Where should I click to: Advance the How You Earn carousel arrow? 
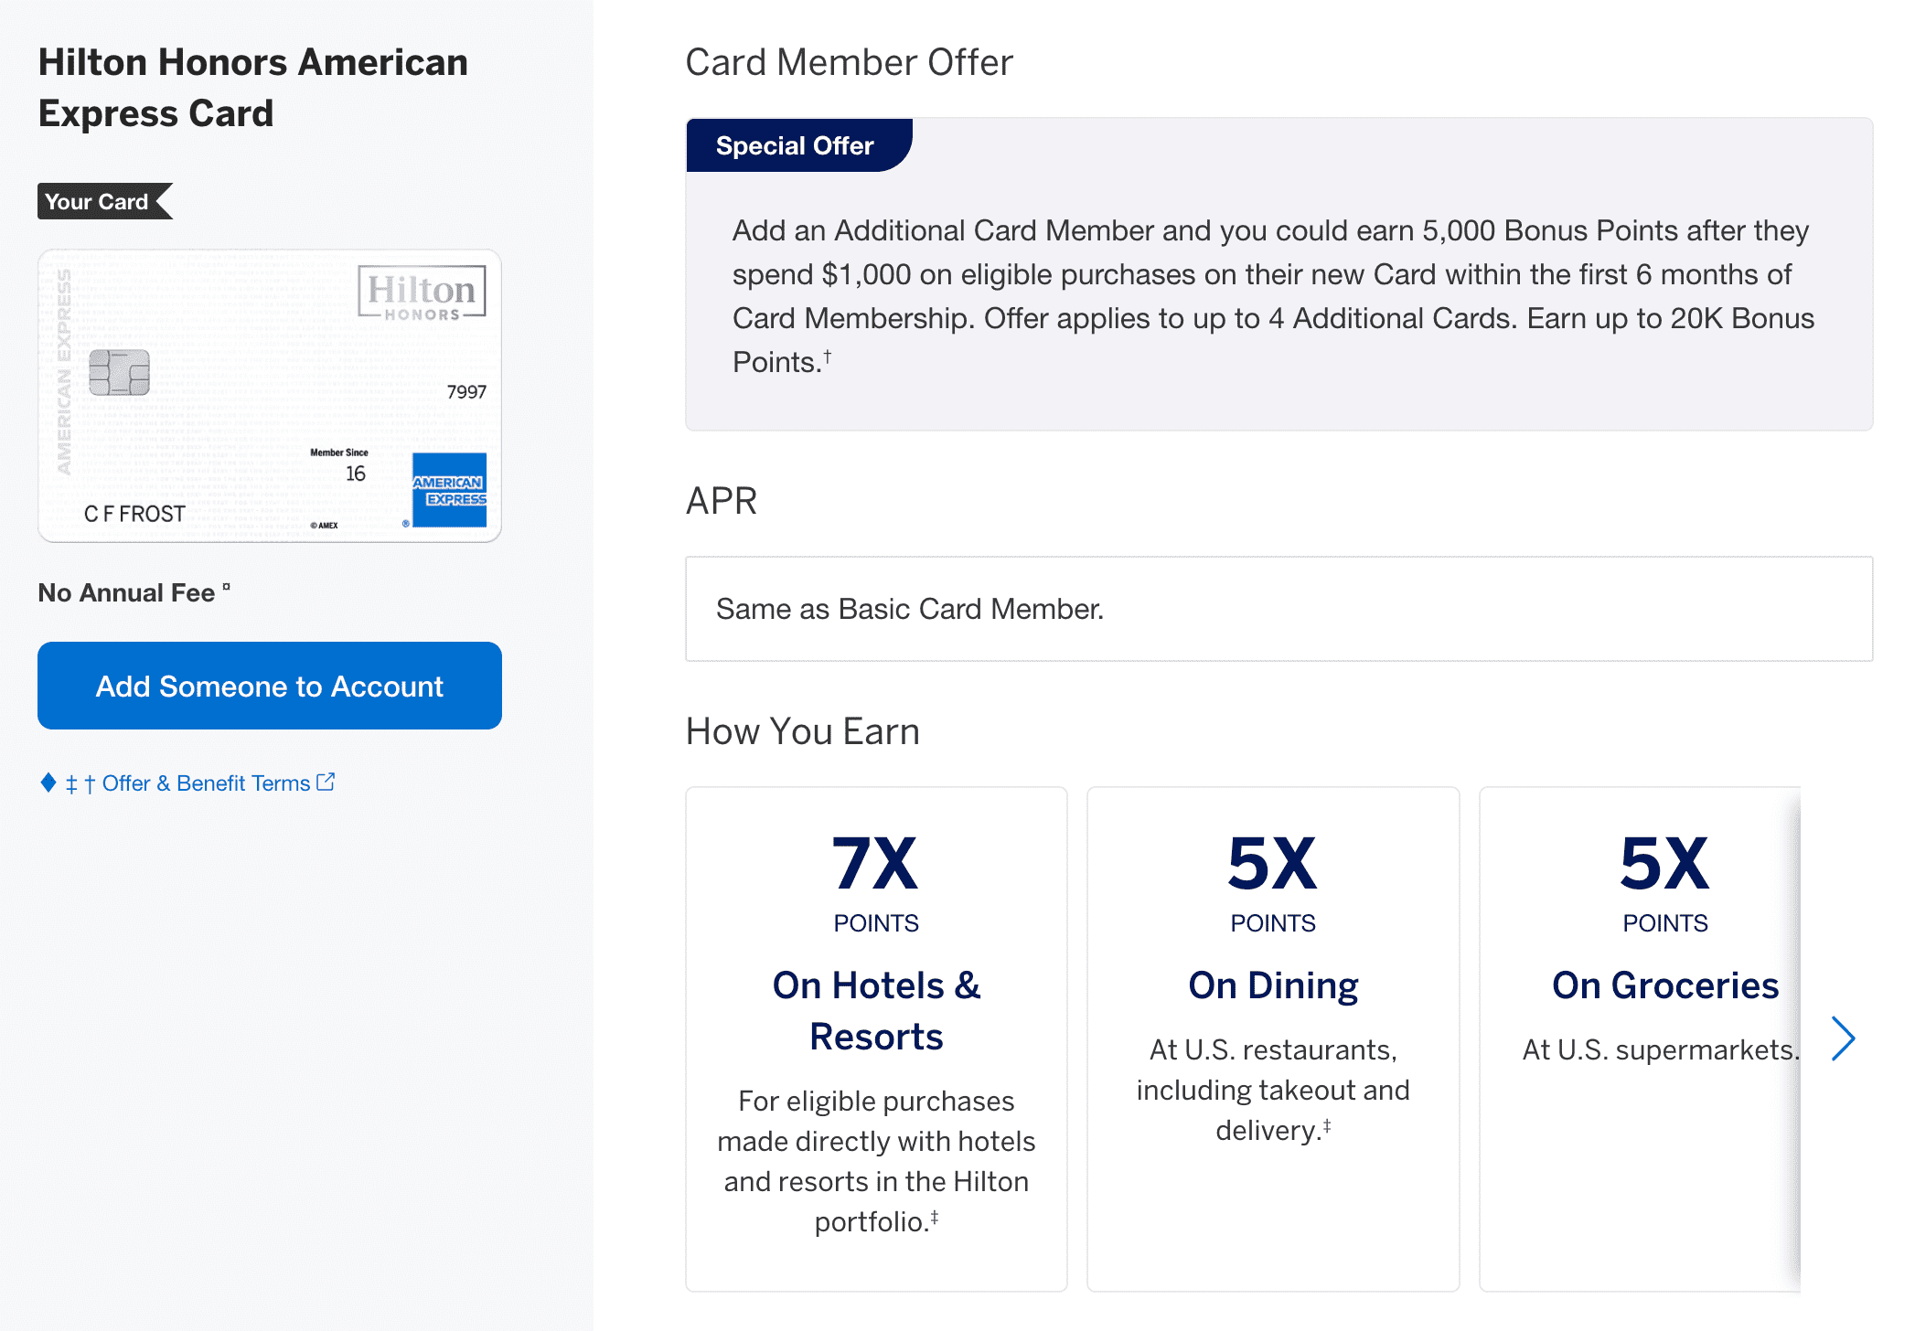1843,1038
